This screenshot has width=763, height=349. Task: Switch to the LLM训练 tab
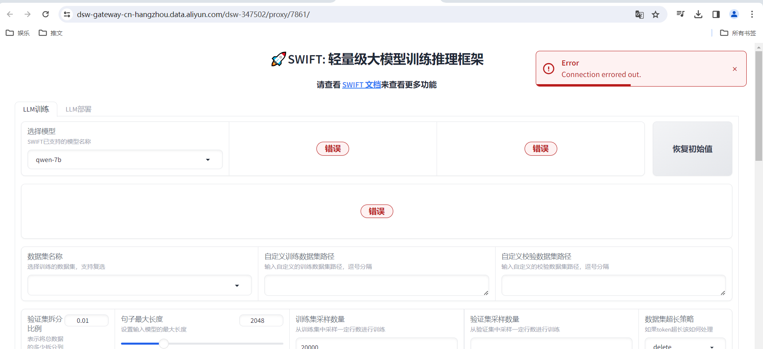point(36,109)
